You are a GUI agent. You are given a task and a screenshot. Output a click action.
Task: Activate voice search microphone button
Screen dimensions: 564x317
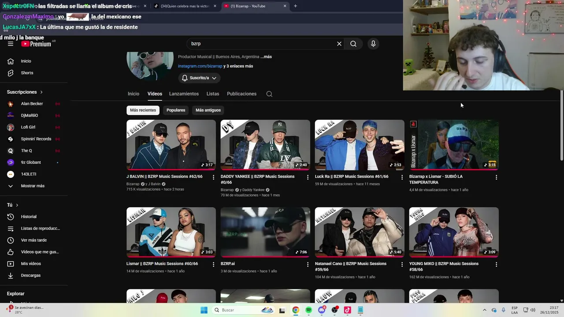click(373, 44)
